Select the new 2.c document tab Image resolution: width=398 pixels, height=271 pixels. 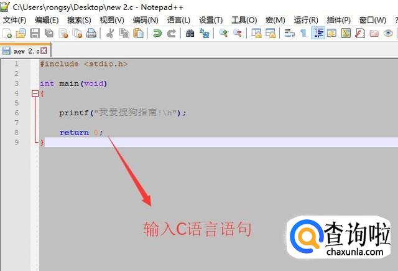[25, 51]
